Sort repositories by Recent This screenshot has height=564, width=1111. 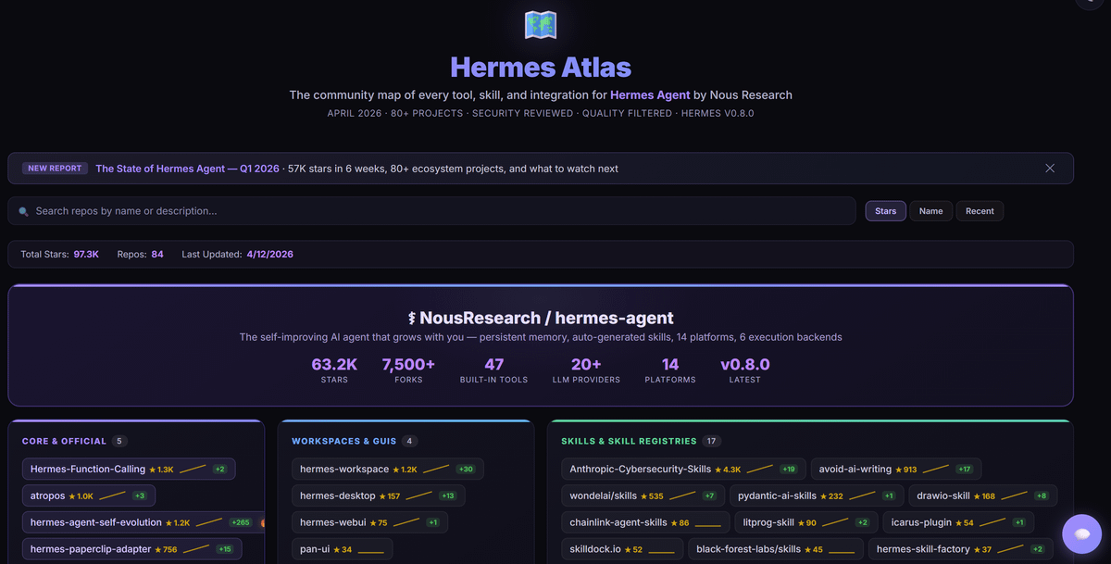(980, 211)
